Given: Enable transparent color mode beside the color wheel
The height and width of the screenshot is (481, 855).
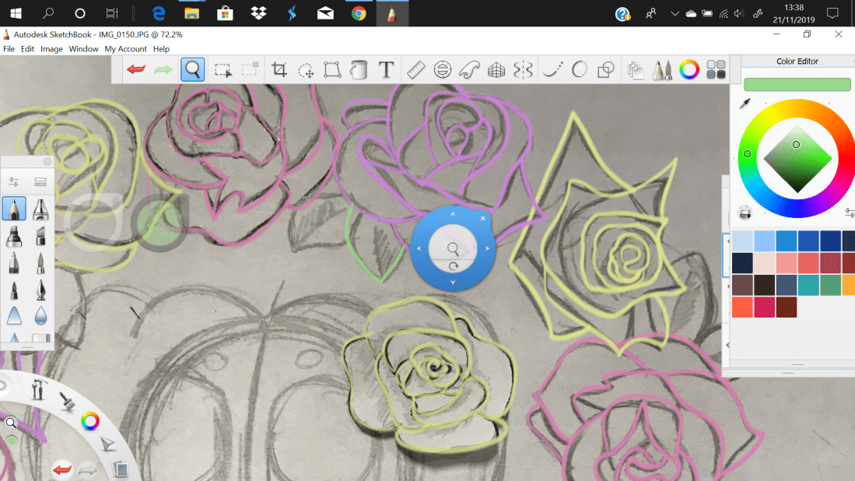Looking at the screenshot, I should 745,212.
